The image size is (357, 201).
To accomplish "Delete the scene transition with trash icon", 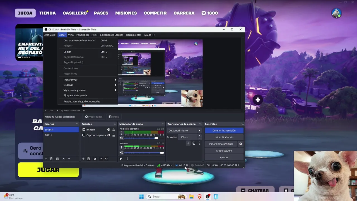I will (194, 143).
